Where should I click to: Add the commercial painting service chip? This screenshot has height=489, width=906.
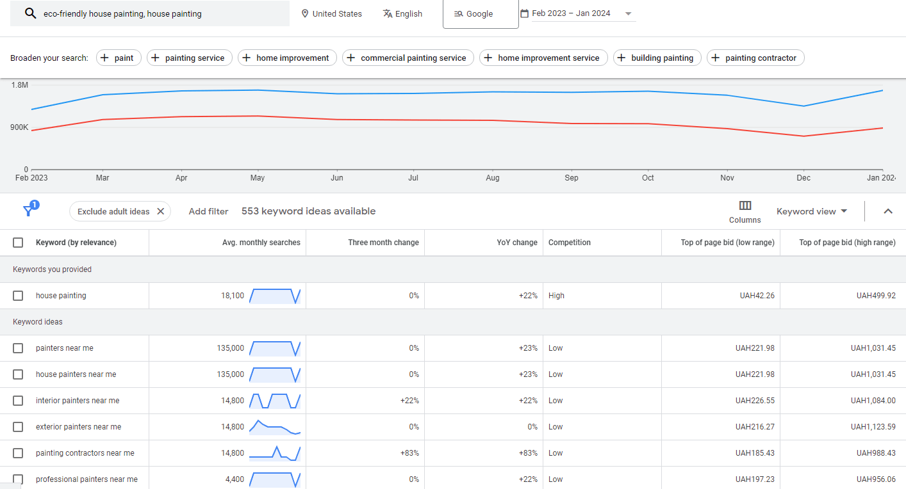(408, 58)
